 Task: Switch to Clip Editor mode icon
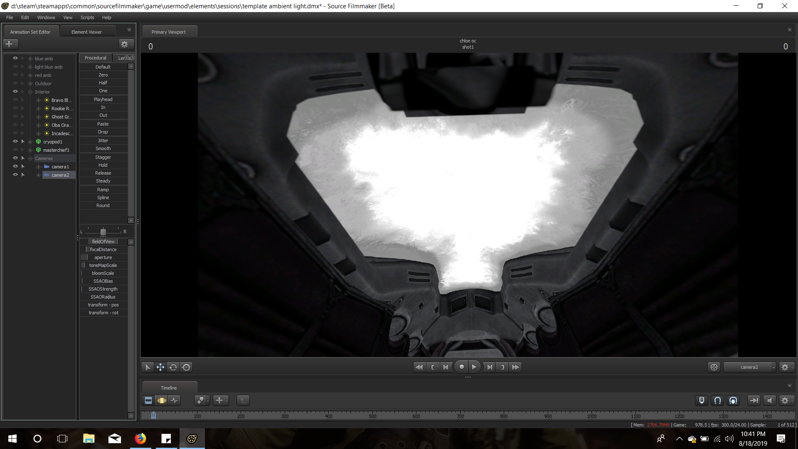tap(148, 400)
